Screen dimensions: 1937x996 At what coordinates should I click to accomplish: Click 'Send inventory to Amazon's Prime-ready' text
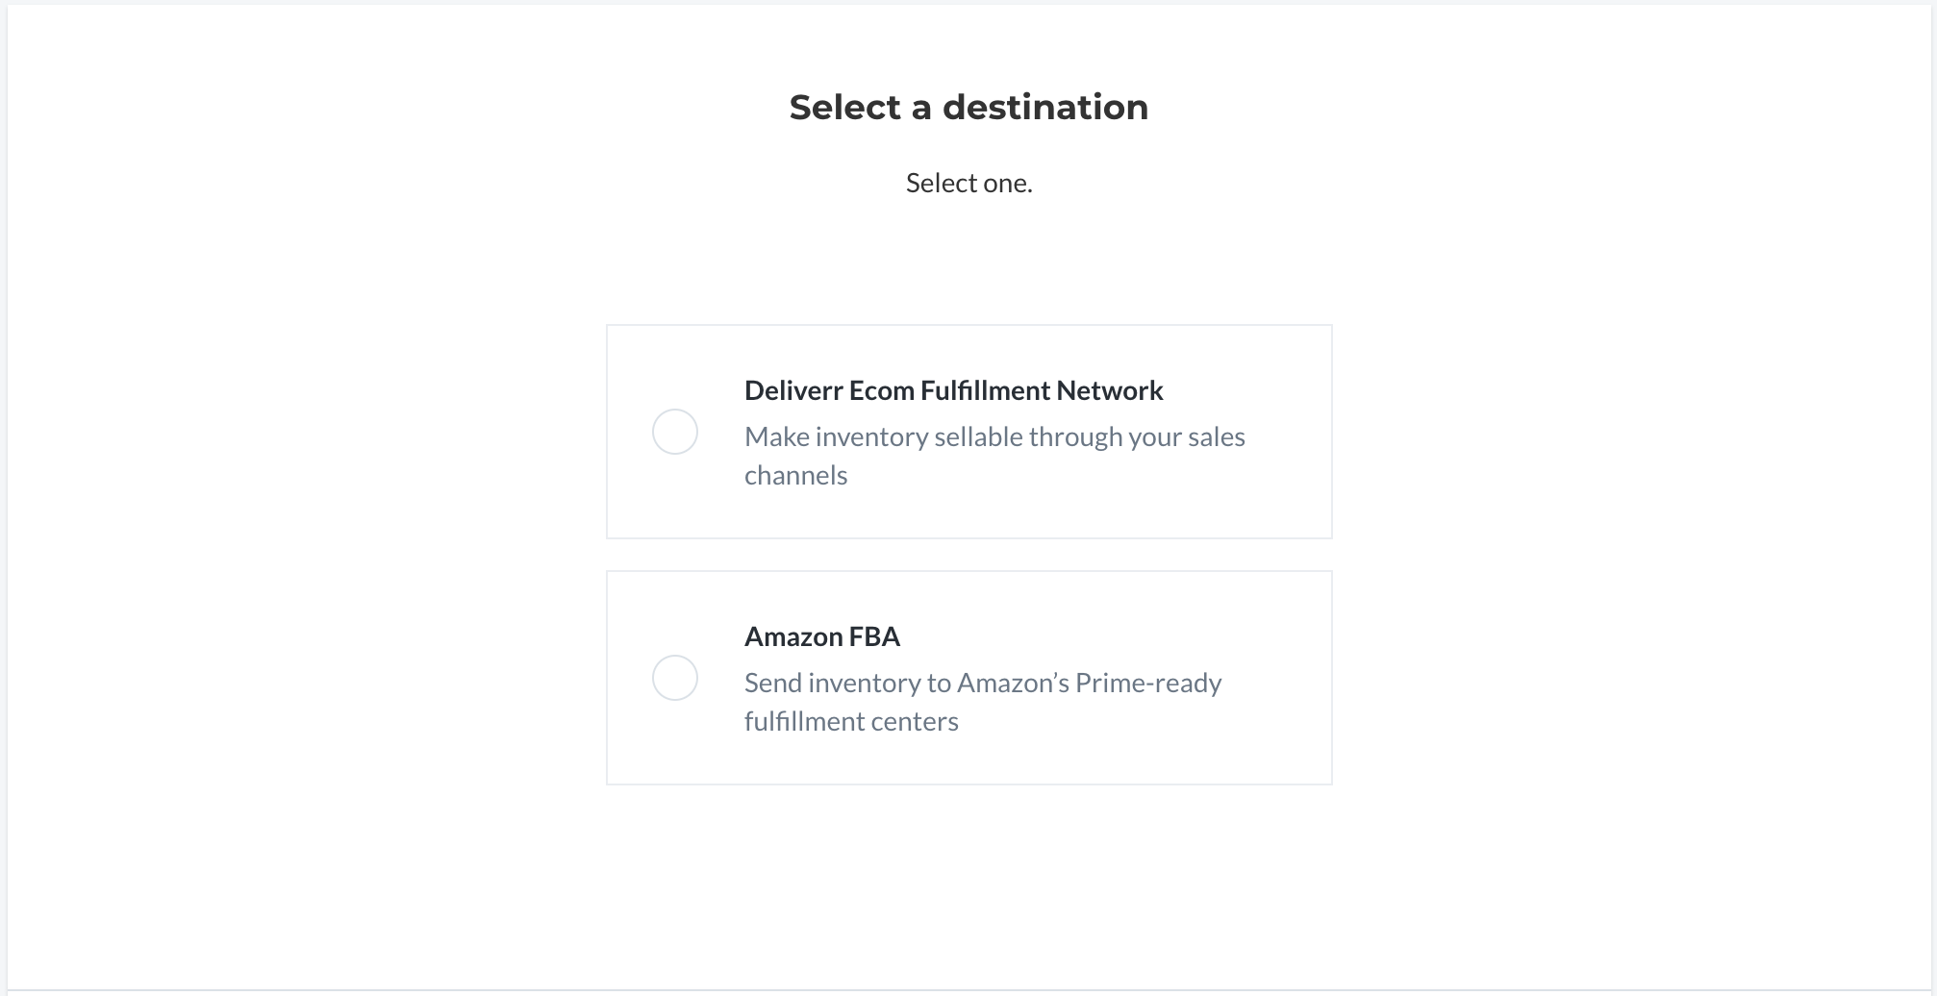(983, 684)
